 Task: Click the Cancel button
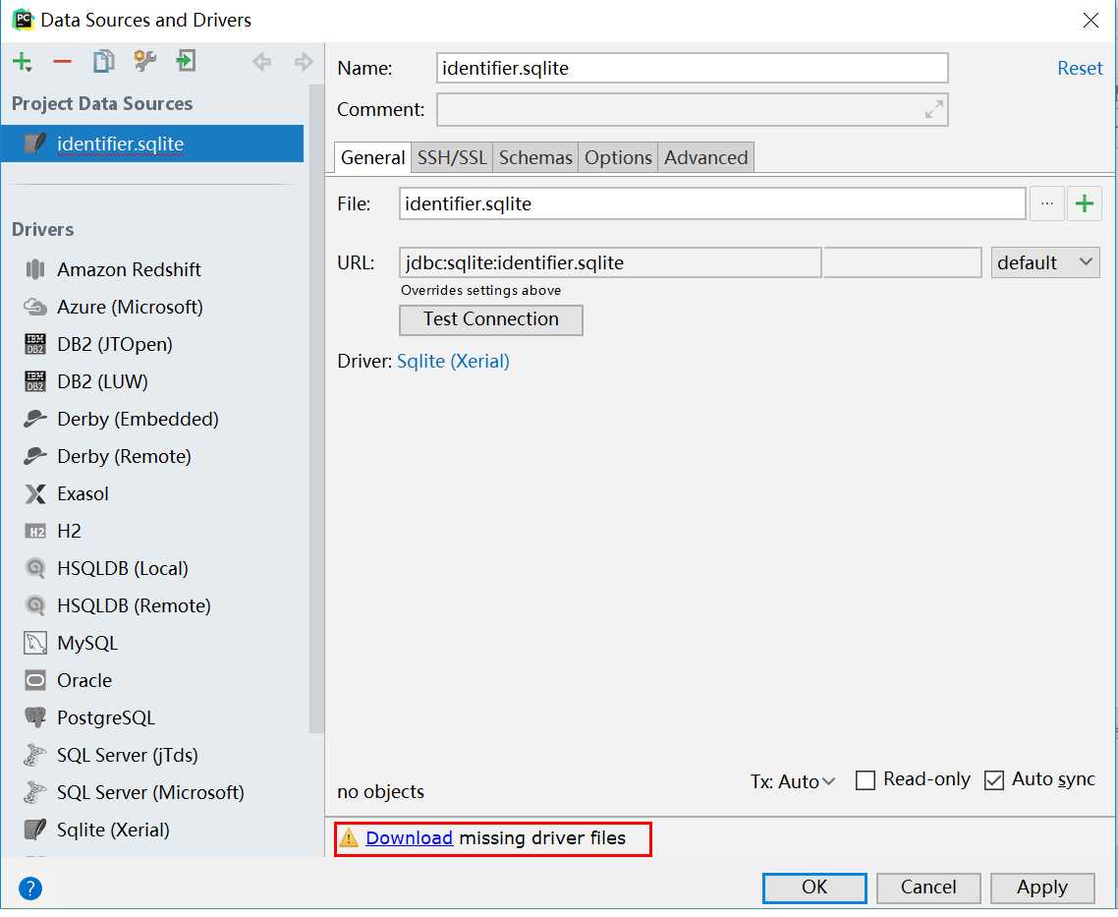928,888
